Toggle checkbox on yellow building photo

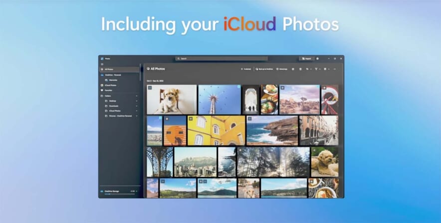[191, 119]
